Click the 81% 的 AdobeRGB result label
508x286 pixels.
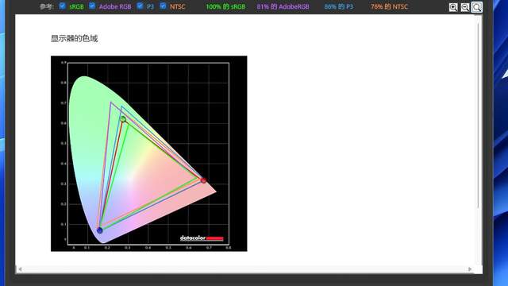click(283, 6)
